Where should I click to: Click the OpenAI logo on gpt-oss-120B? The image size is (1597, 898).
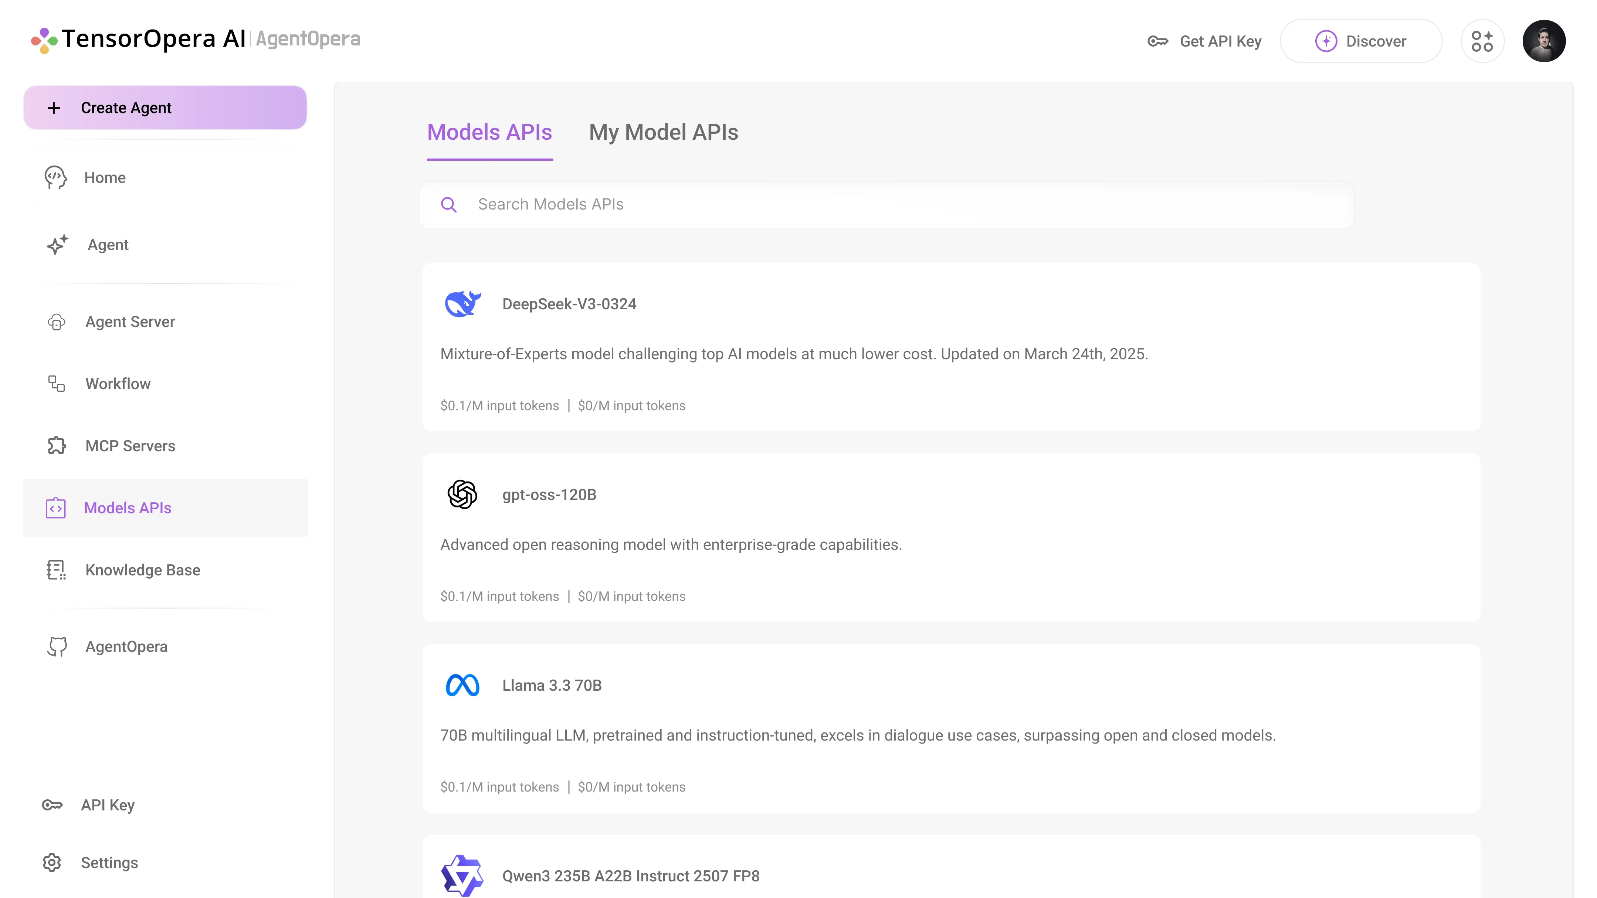pos(462,494)
